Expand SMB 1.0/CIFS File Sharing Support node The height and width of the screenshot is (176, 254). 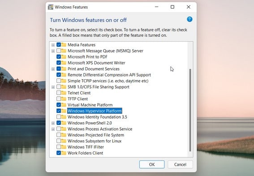click(x=53, y=87)
